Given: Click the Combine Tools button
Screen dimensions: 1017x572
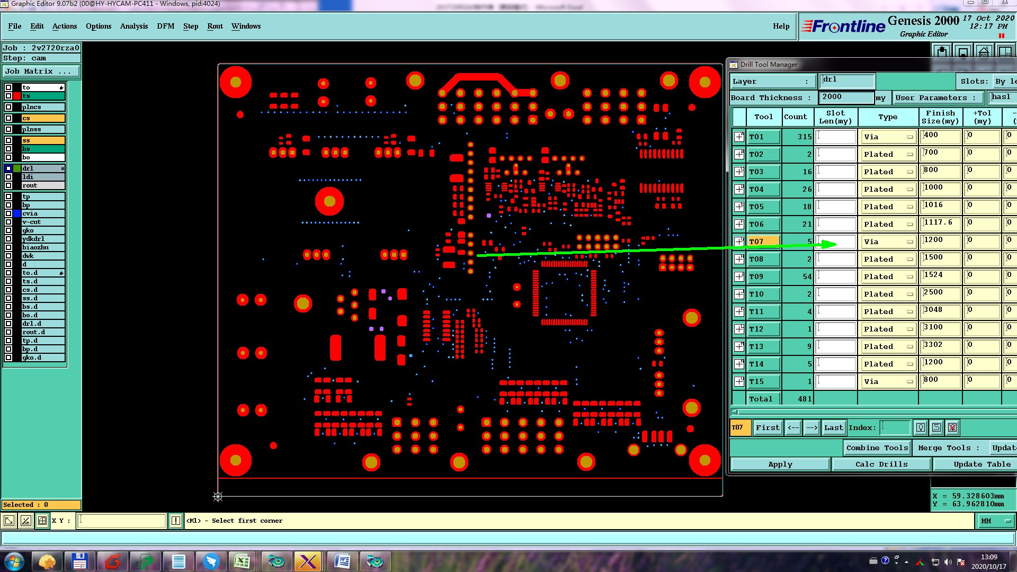Looking at the screenshot, I should (877, 448).
